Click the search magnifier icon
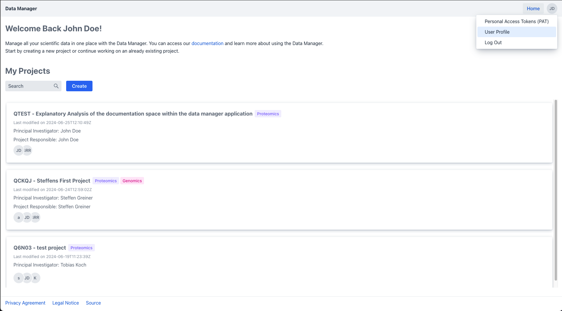The width and height of the screenshot is (562, 311). (56, 86)
